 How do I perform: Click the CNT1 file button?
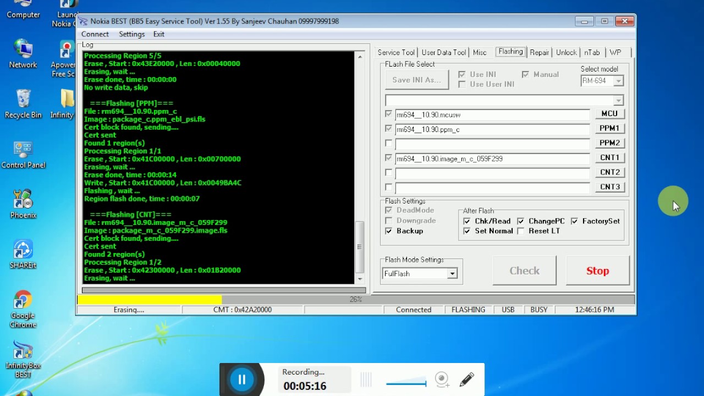coord(609,158)
